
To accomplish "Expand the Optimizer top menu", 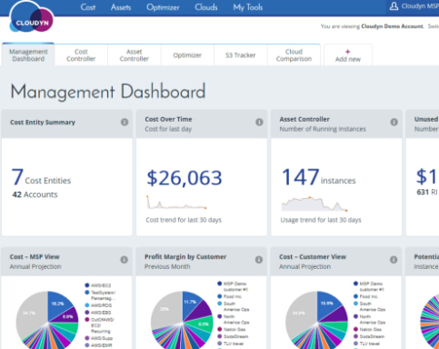I will point(163,7).
